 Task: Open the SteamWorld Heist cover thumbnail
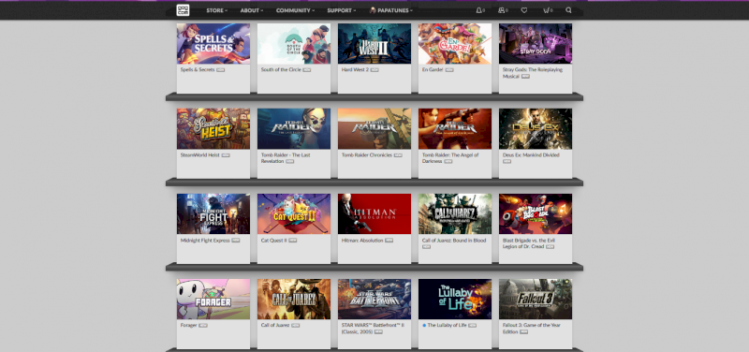pos(213,128)
